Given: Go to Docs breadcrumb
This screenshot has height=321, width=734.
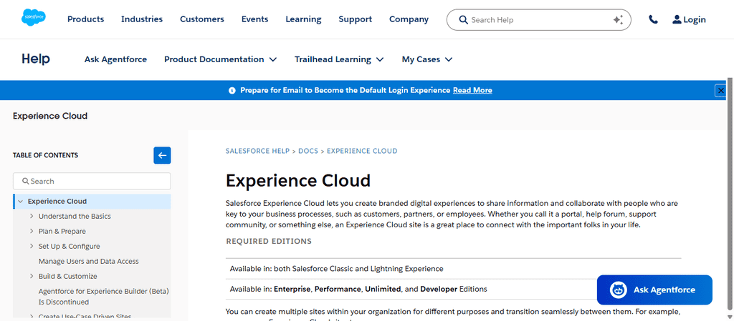Looking at the screenshot, I should click(x=308, y=151).
